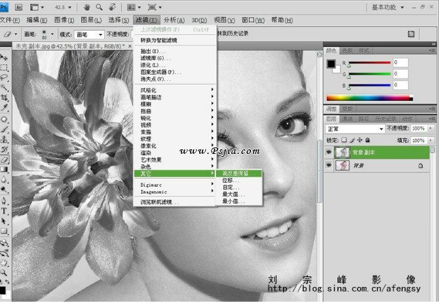Collapse the right panels to icons
Image resolution: width=439 pixels, height=302 pixels.
(433, 44)
